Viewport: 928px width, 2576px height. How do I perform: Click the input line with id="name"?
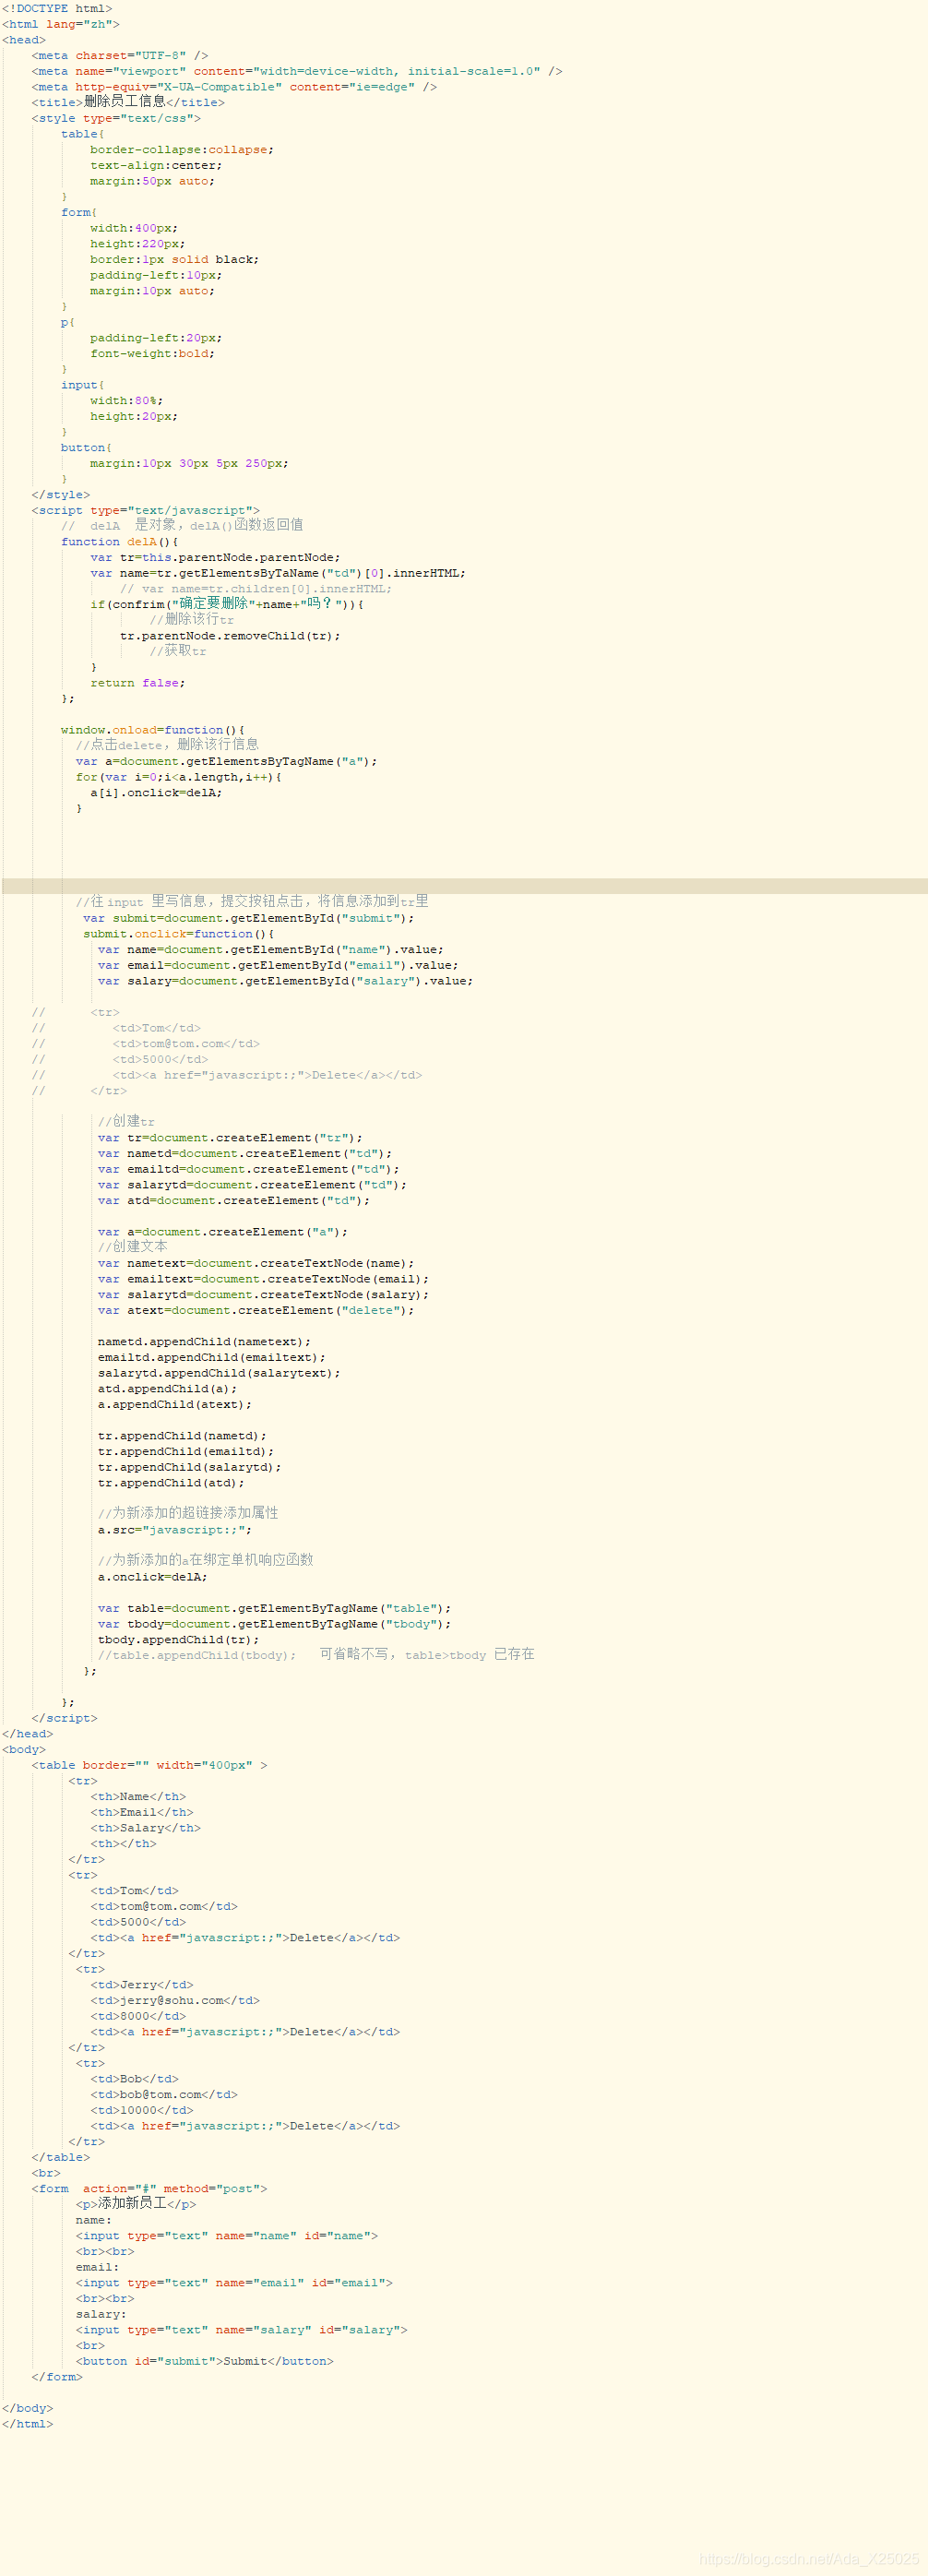pyautogui.click(x=227, y=2235)
